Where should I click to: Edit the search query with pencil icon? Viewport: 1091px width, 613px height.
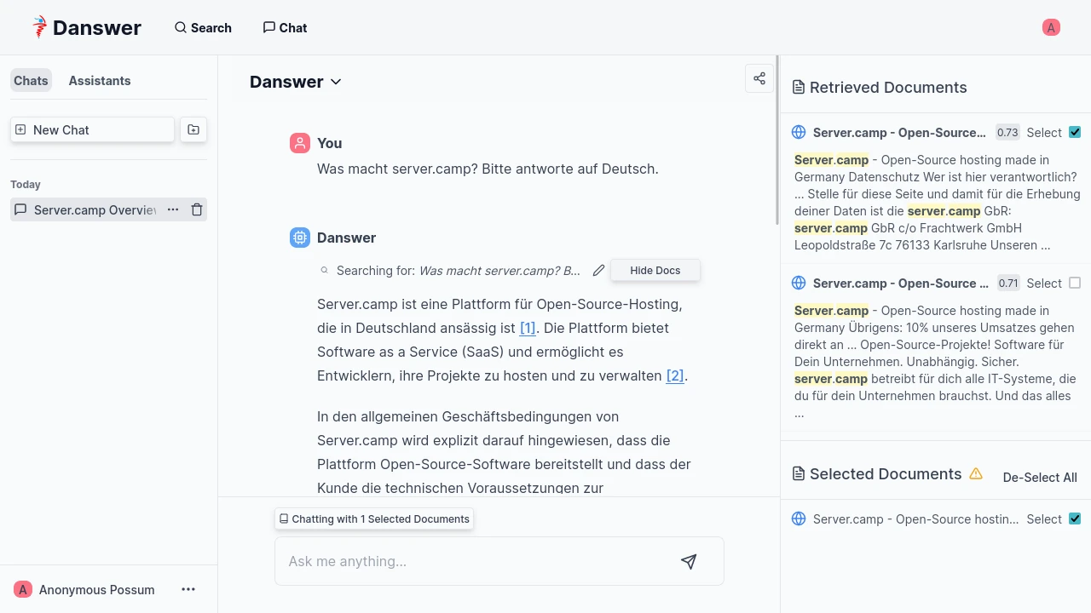pyautogui.click(x=599, y=270)
